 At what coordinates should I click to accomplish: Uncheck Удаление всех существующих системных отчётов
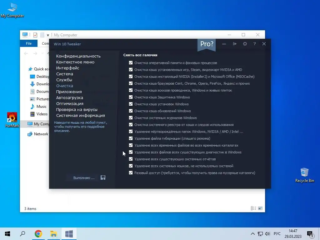click(131, 159)
